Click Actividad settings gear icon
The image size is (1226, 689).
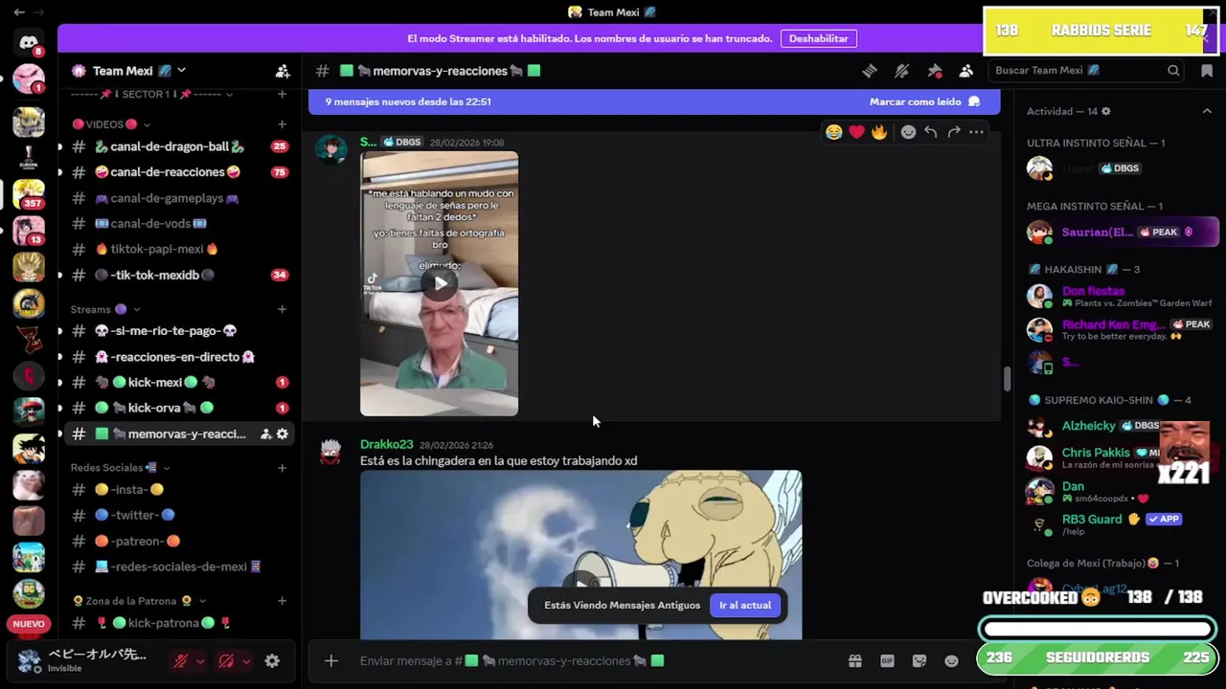(1105, 112)
